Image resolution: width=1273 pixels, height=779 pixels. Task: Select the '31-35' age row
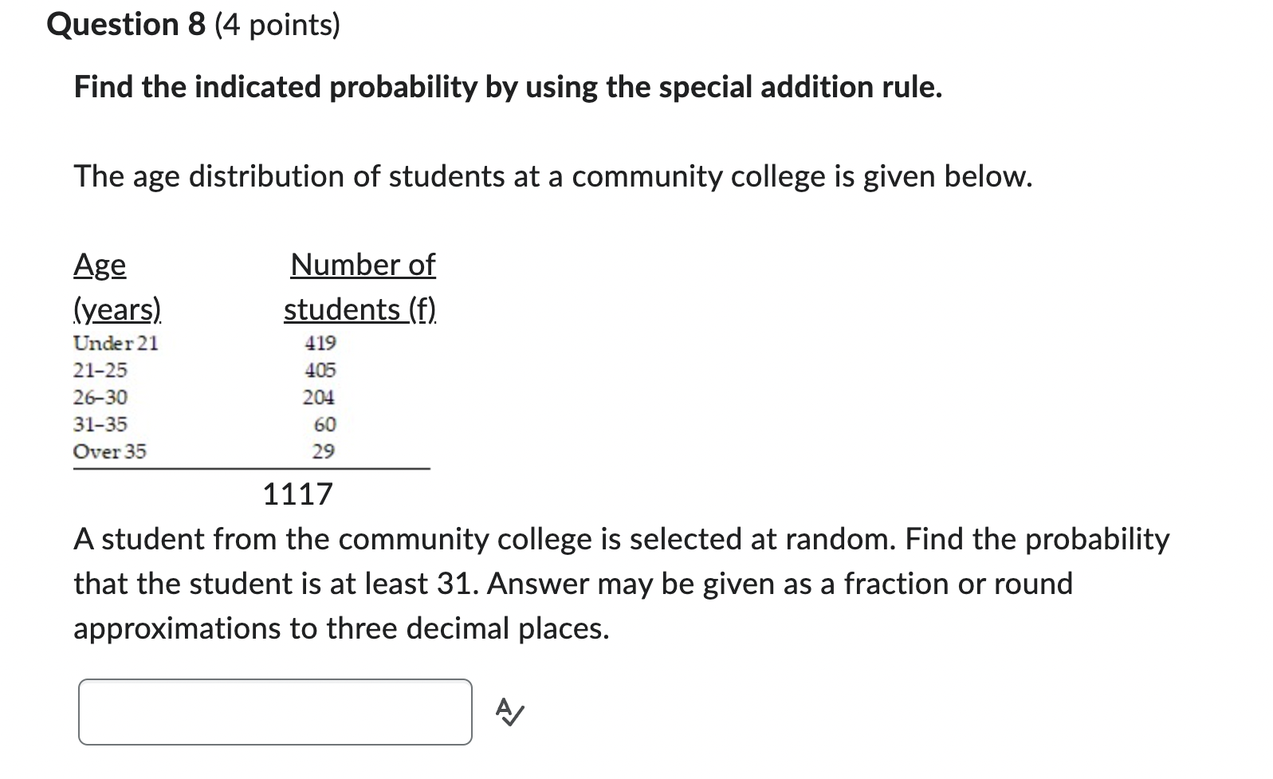pos(100,425)
